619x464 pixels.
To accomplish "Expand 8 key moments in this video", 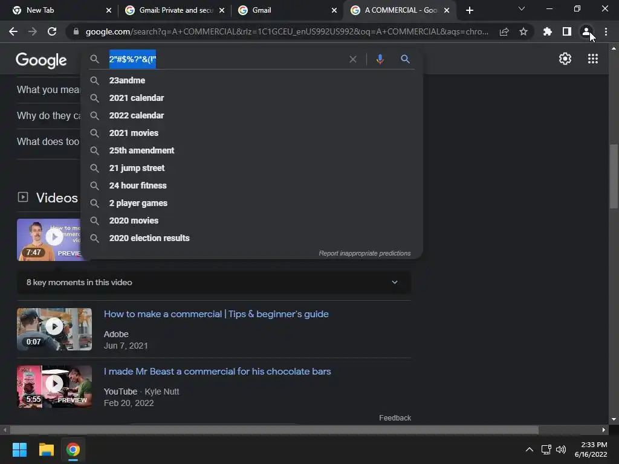I will [214, 283].
